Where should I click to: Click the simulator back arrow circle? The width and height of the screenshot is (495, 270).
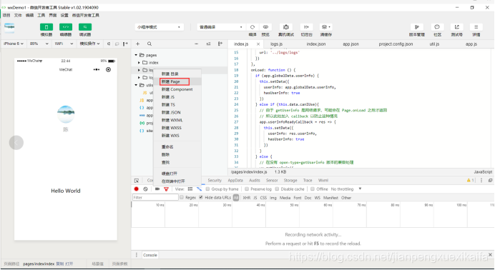point(16,143)
